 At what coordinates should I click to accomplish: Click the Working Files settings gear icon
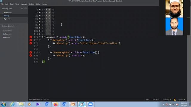point(22,8)
